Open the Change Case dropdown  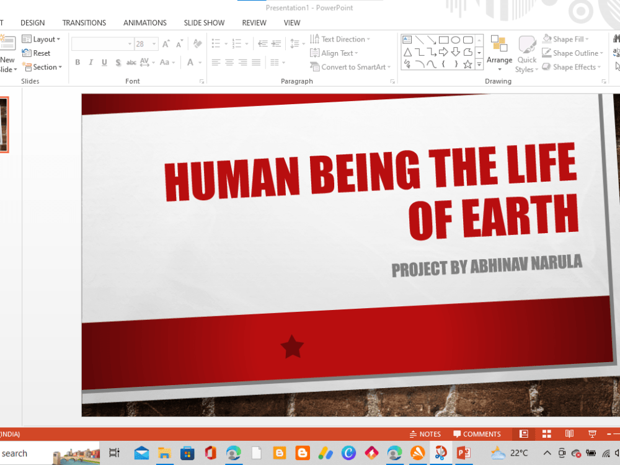point(167,63)
